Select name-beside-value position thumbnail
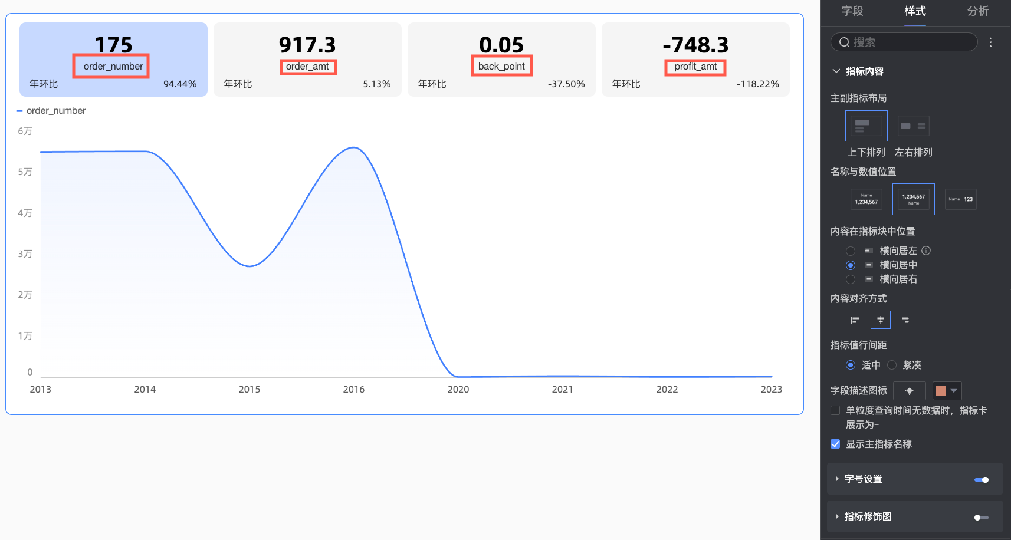This screenshot has width=1011, height=540. [960, 199]
